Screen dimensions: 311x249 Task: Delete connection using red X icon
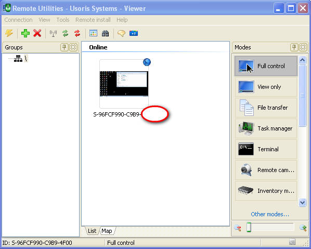click(x=37, y=33)
